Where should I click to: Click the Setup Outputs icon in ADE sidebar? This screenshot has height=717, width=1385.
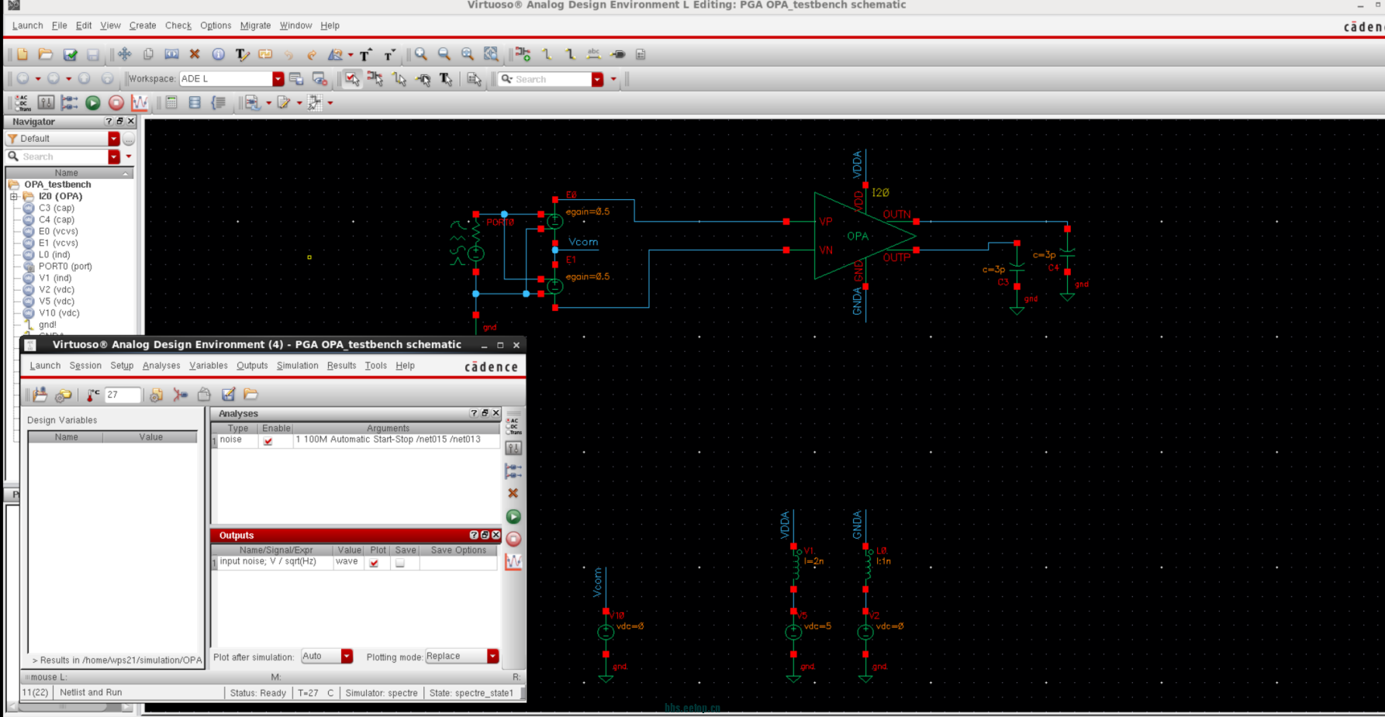[513, 471]
